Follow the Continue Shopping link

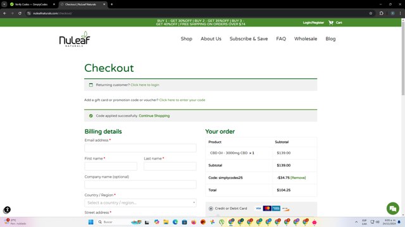click(x=154, y=116)
